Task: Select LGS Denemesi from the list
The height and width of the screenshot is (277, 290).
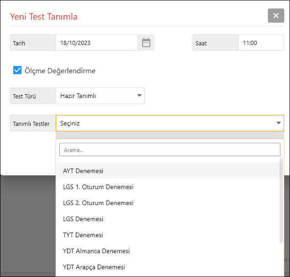Action: (83, 219)
